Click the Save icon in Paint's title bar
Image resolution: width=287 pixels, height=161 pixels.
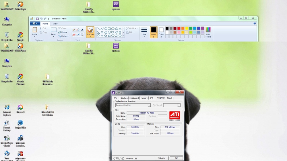[x=37, y=19]
